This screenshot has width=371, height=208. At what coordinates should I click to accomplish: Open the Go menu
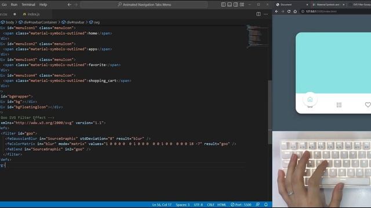click(4, 5)
